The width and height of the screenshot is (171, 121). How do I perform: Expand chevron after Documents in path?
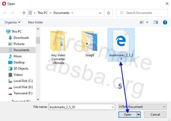[x=72, y=13]
